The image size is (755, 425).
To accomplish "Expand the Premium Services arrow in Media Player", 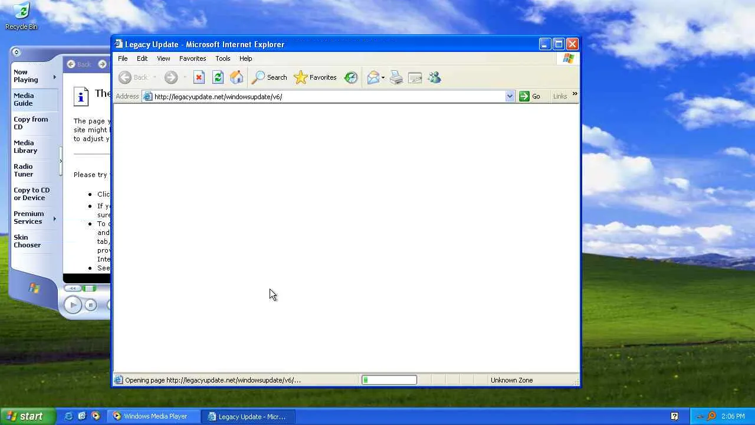I will pyautogui.click(x=55, y=218).
